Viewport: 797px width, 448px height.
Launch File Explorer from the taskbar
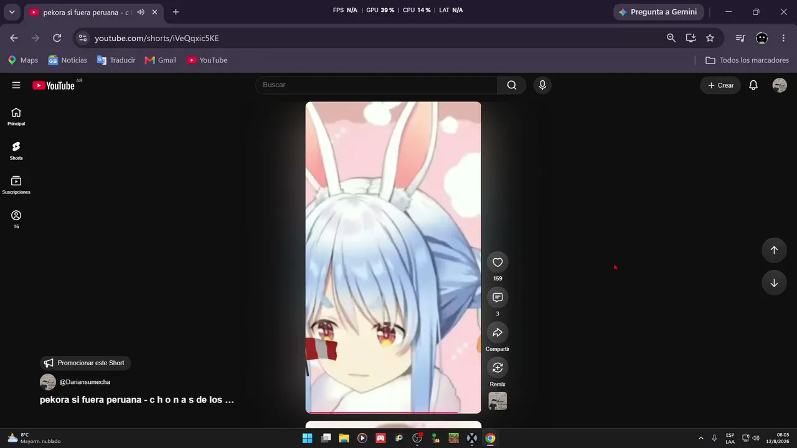point(344,438)
